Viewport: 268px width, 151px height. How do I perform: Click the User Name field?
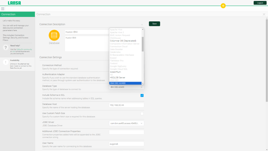[126, 144]
